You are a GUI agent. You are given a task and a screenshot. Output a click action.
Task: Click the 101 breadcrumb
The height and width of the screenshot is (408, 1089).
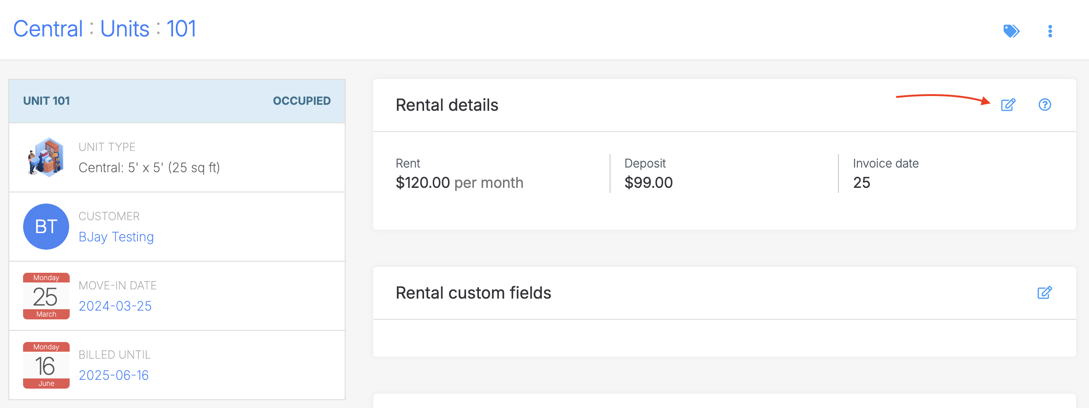(181, 29)
